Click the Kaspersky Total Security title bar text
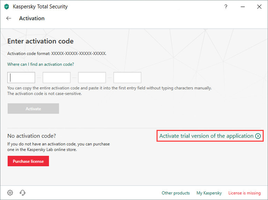This screenshot has height=200, width=268. click(40, 7)
